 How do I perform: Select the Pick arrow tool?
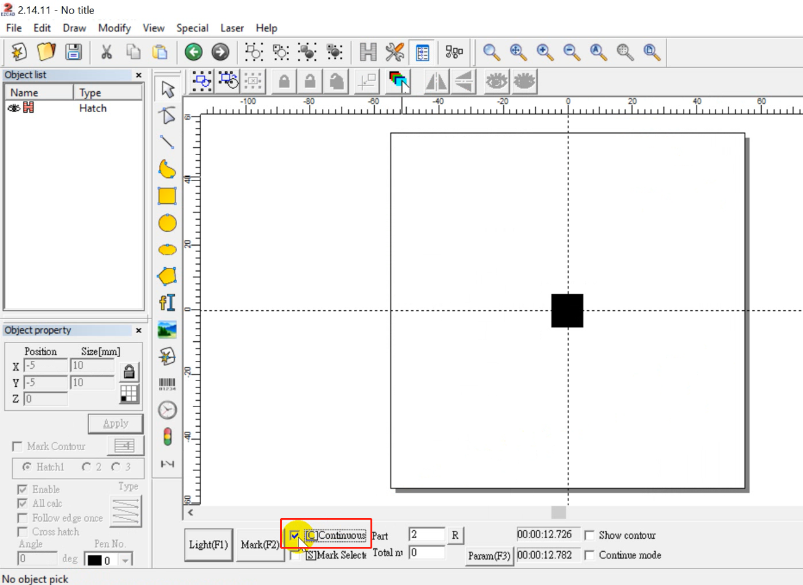point(167,89)
